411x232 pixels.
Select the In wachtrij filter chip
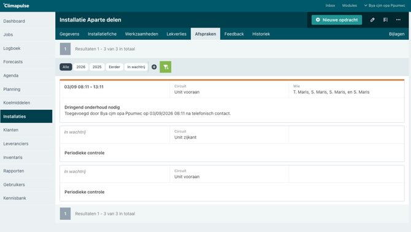pyautogui.click(x=136, y=67)
